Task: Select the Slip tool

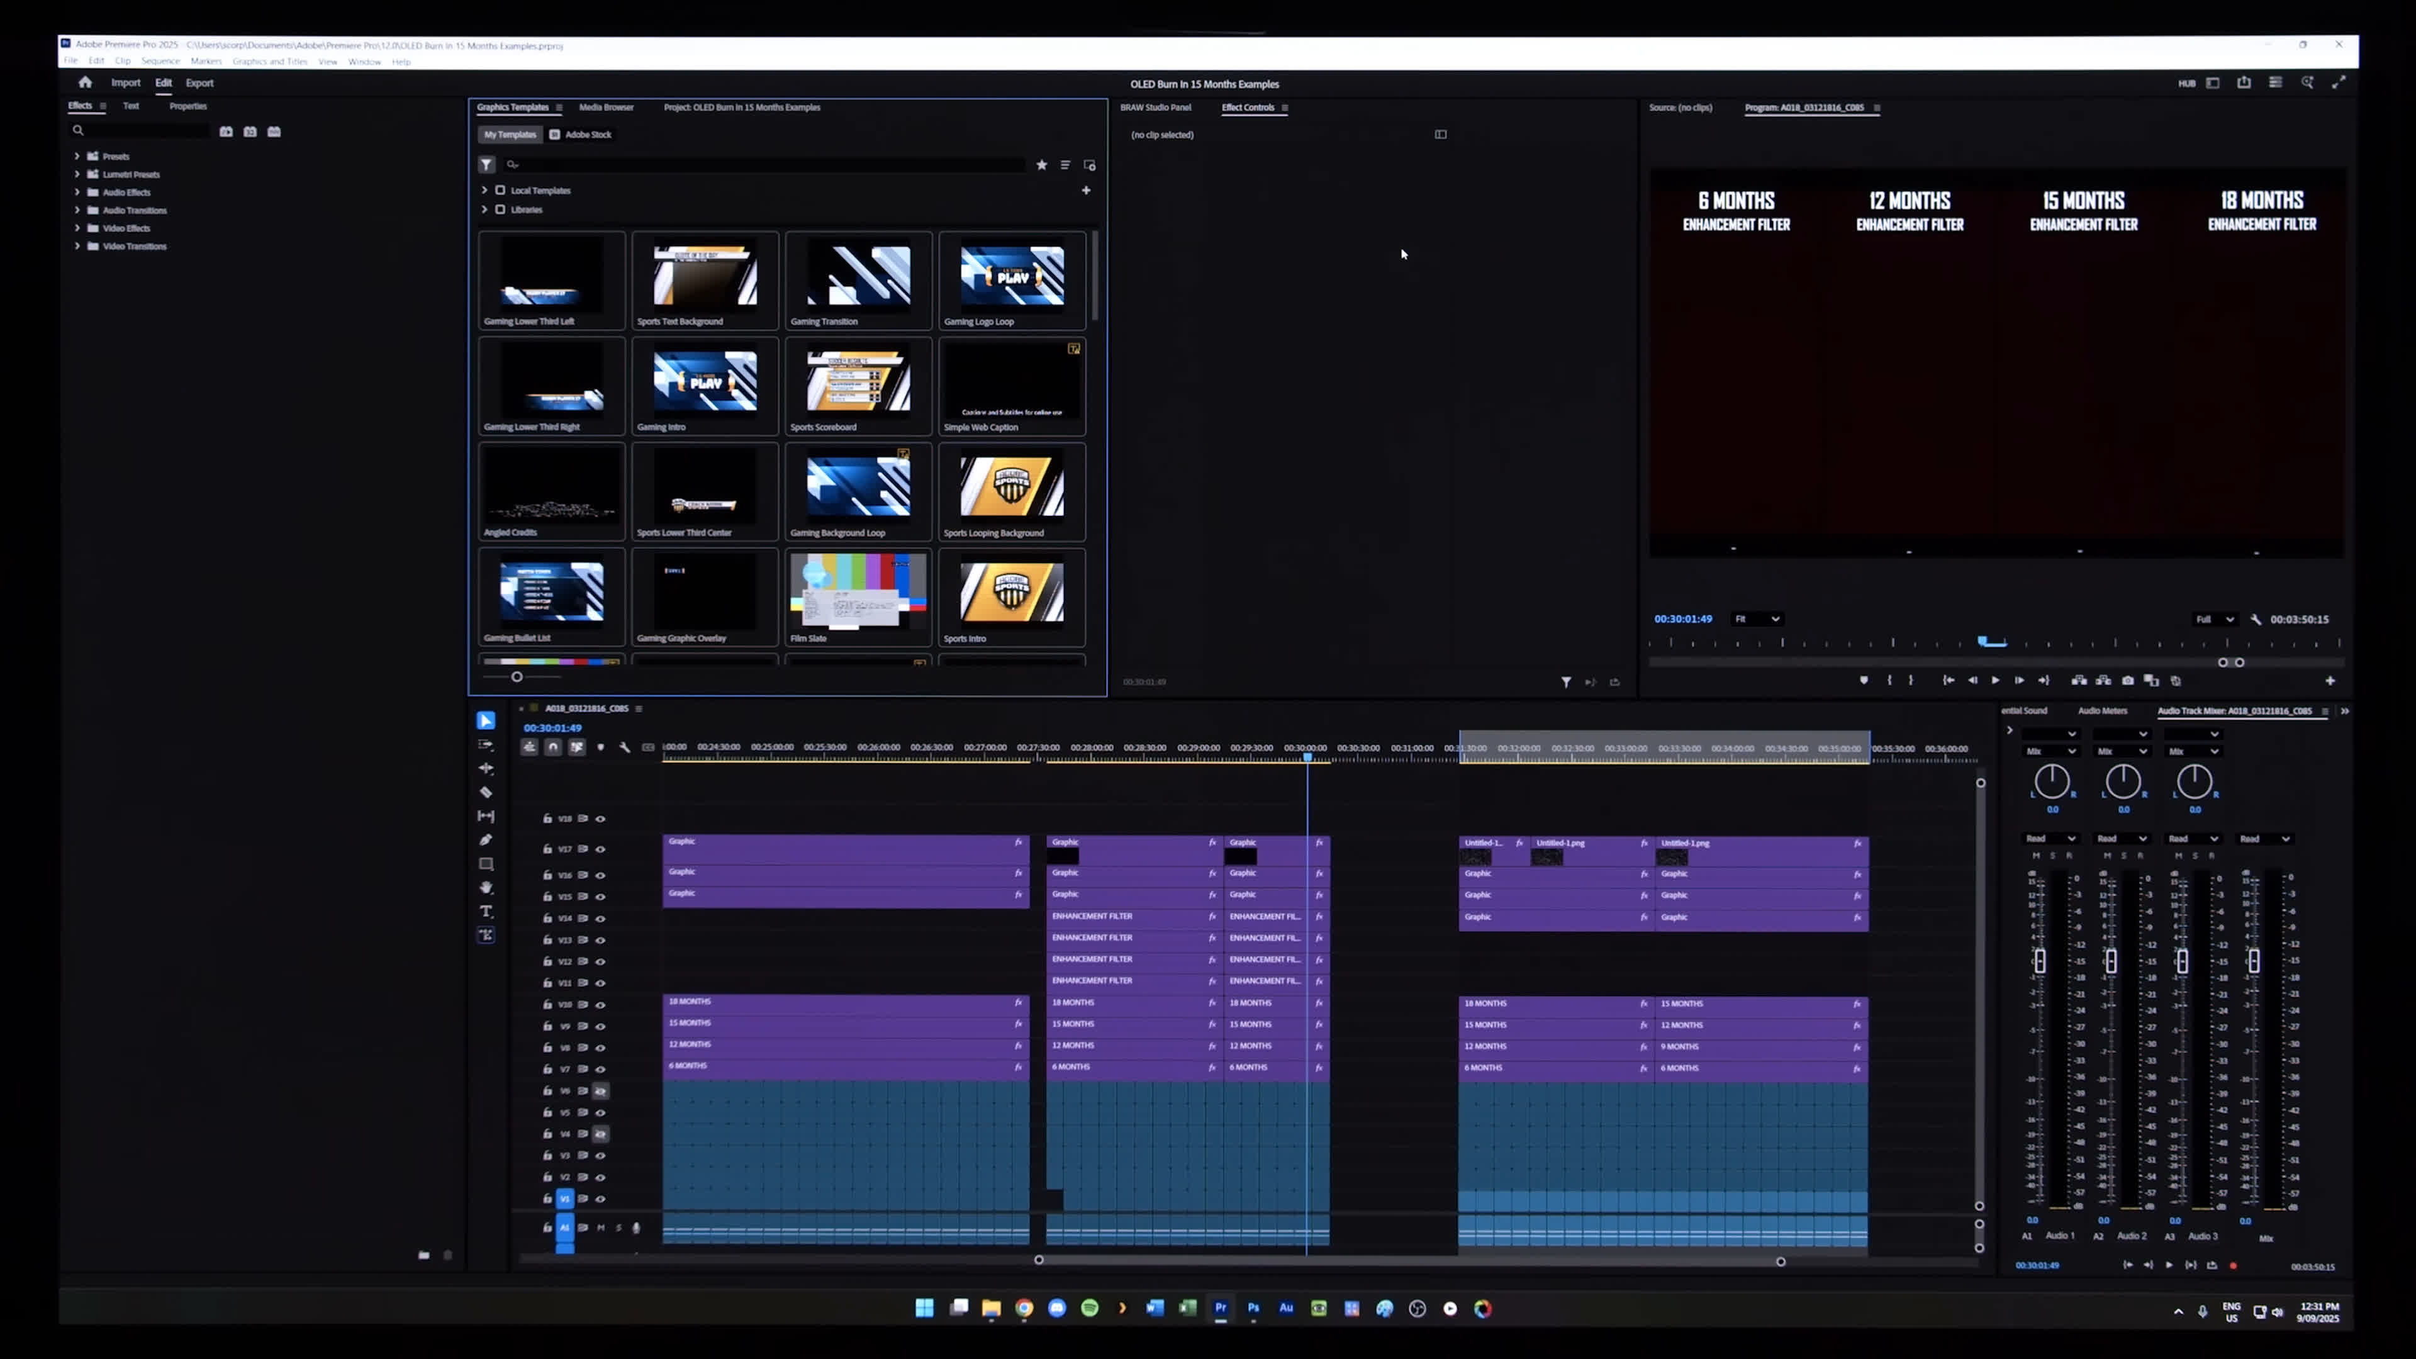Action: click(486, 816)
